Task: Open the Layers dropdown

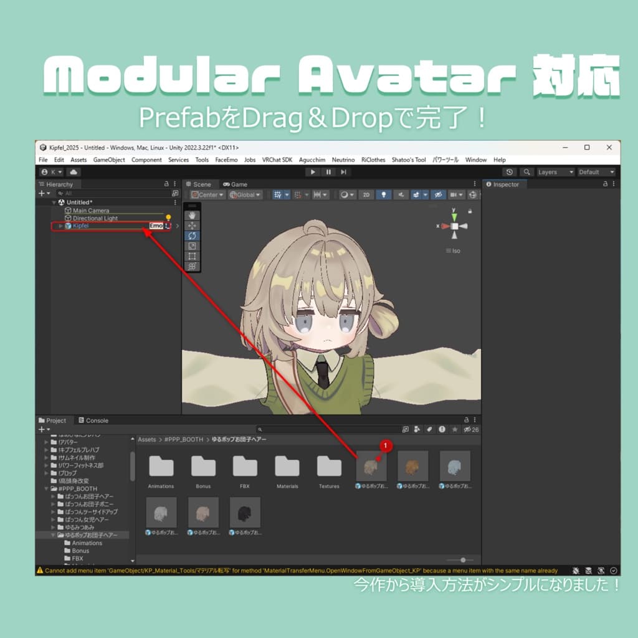Action: pos(555,172)
